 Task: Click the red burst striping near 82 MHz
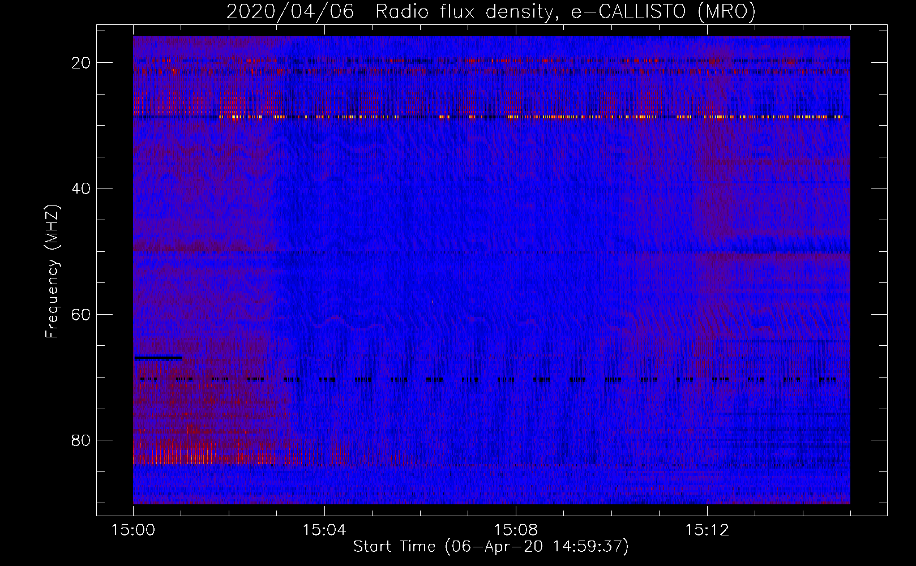coord(215,453)
